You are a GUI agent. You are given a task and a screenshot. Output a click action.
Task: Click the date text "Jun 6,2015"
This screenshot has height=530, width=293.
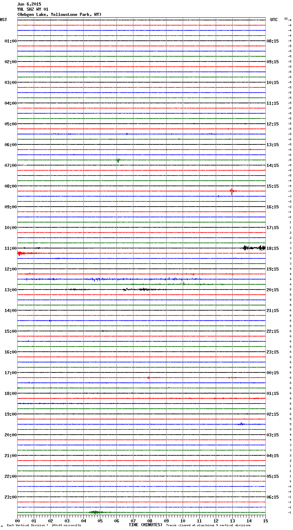pyautogui.click(x=29, y=4)
